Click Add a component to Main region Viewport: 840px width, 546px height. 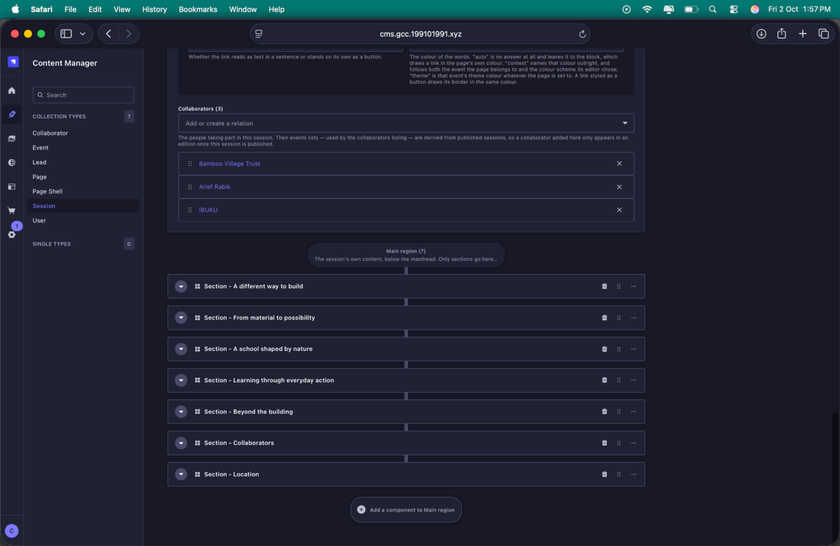pyautogui.click(x=406, y=510)
